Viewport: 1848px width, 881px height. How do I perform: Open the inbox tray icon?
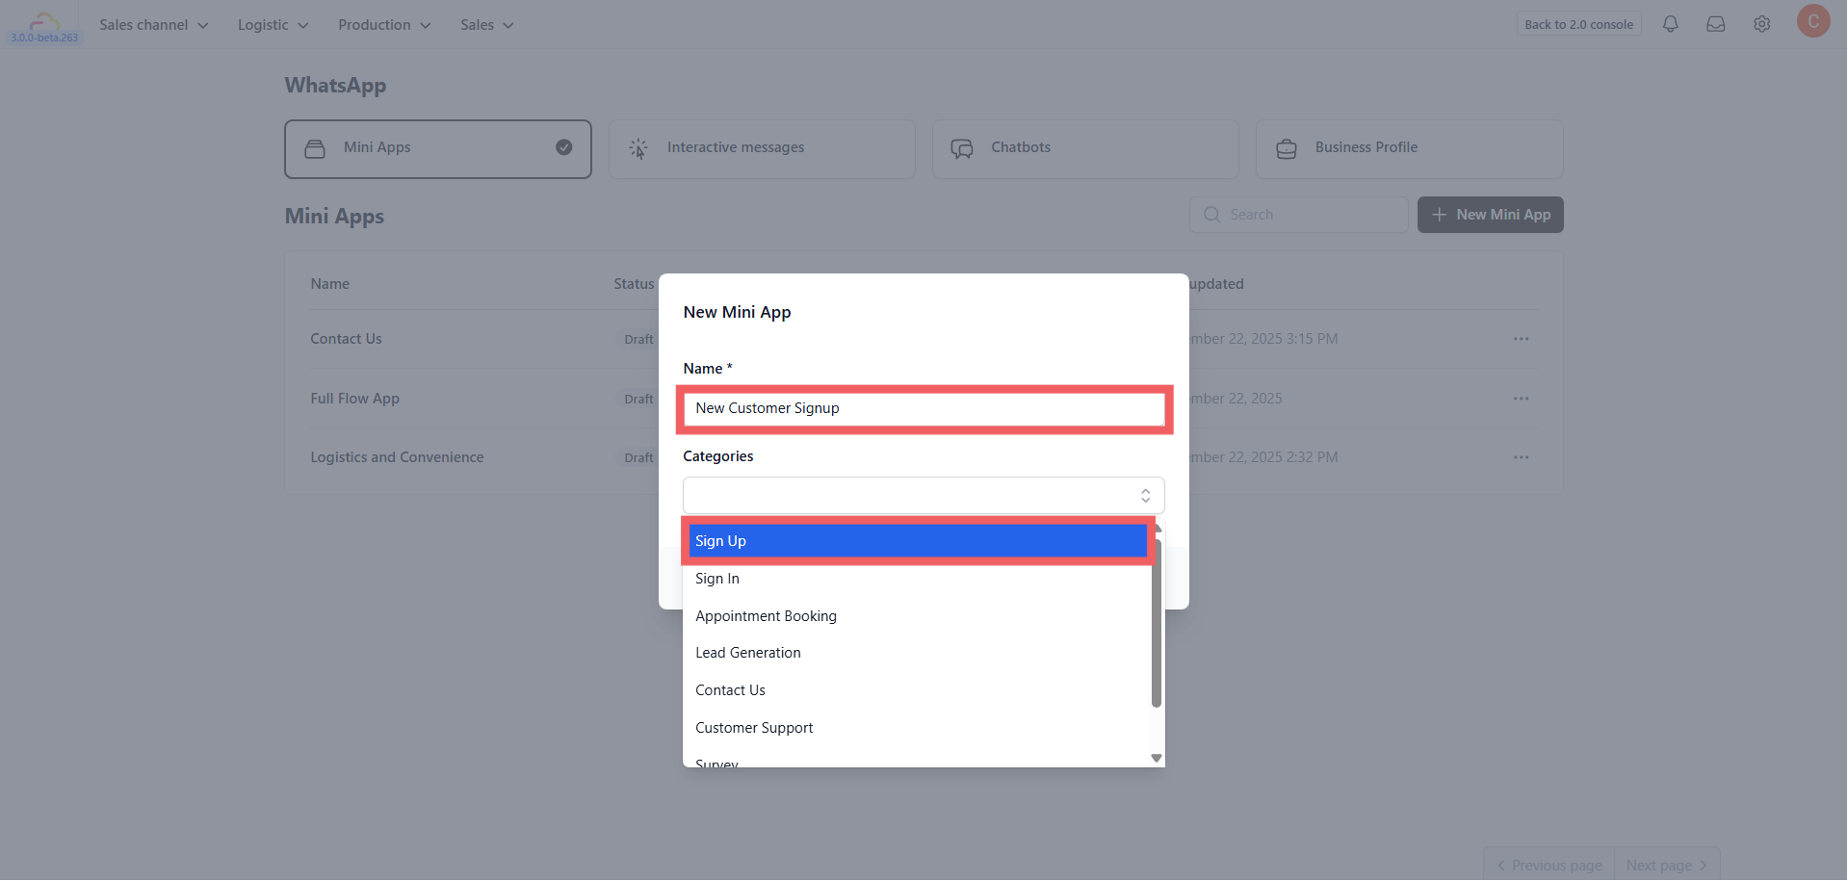click(1715, 24)
